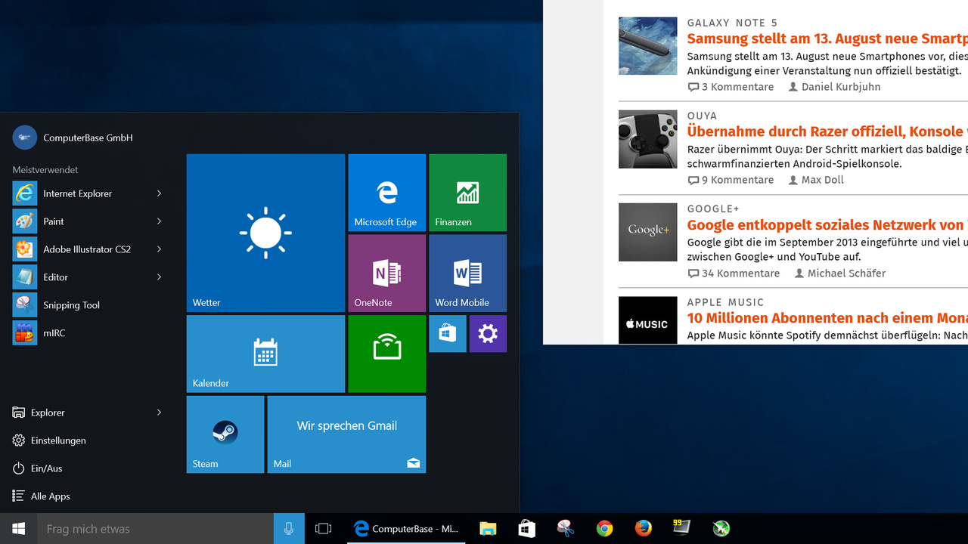The height and width of the screenshot is (544, 968).
Task: Open 3 Kommentare link
Action: pos(731,87)
